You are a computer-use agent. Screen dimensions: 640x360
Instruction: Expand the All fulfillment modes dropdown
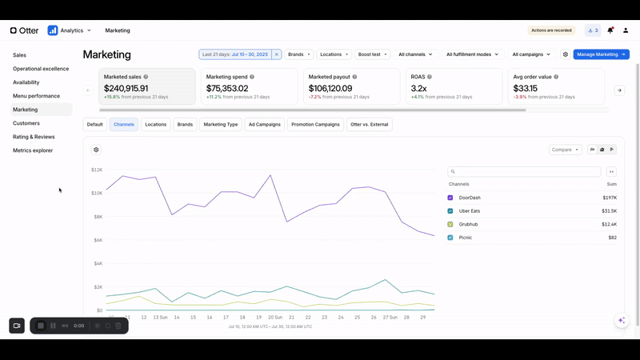[x=472, y=54]
